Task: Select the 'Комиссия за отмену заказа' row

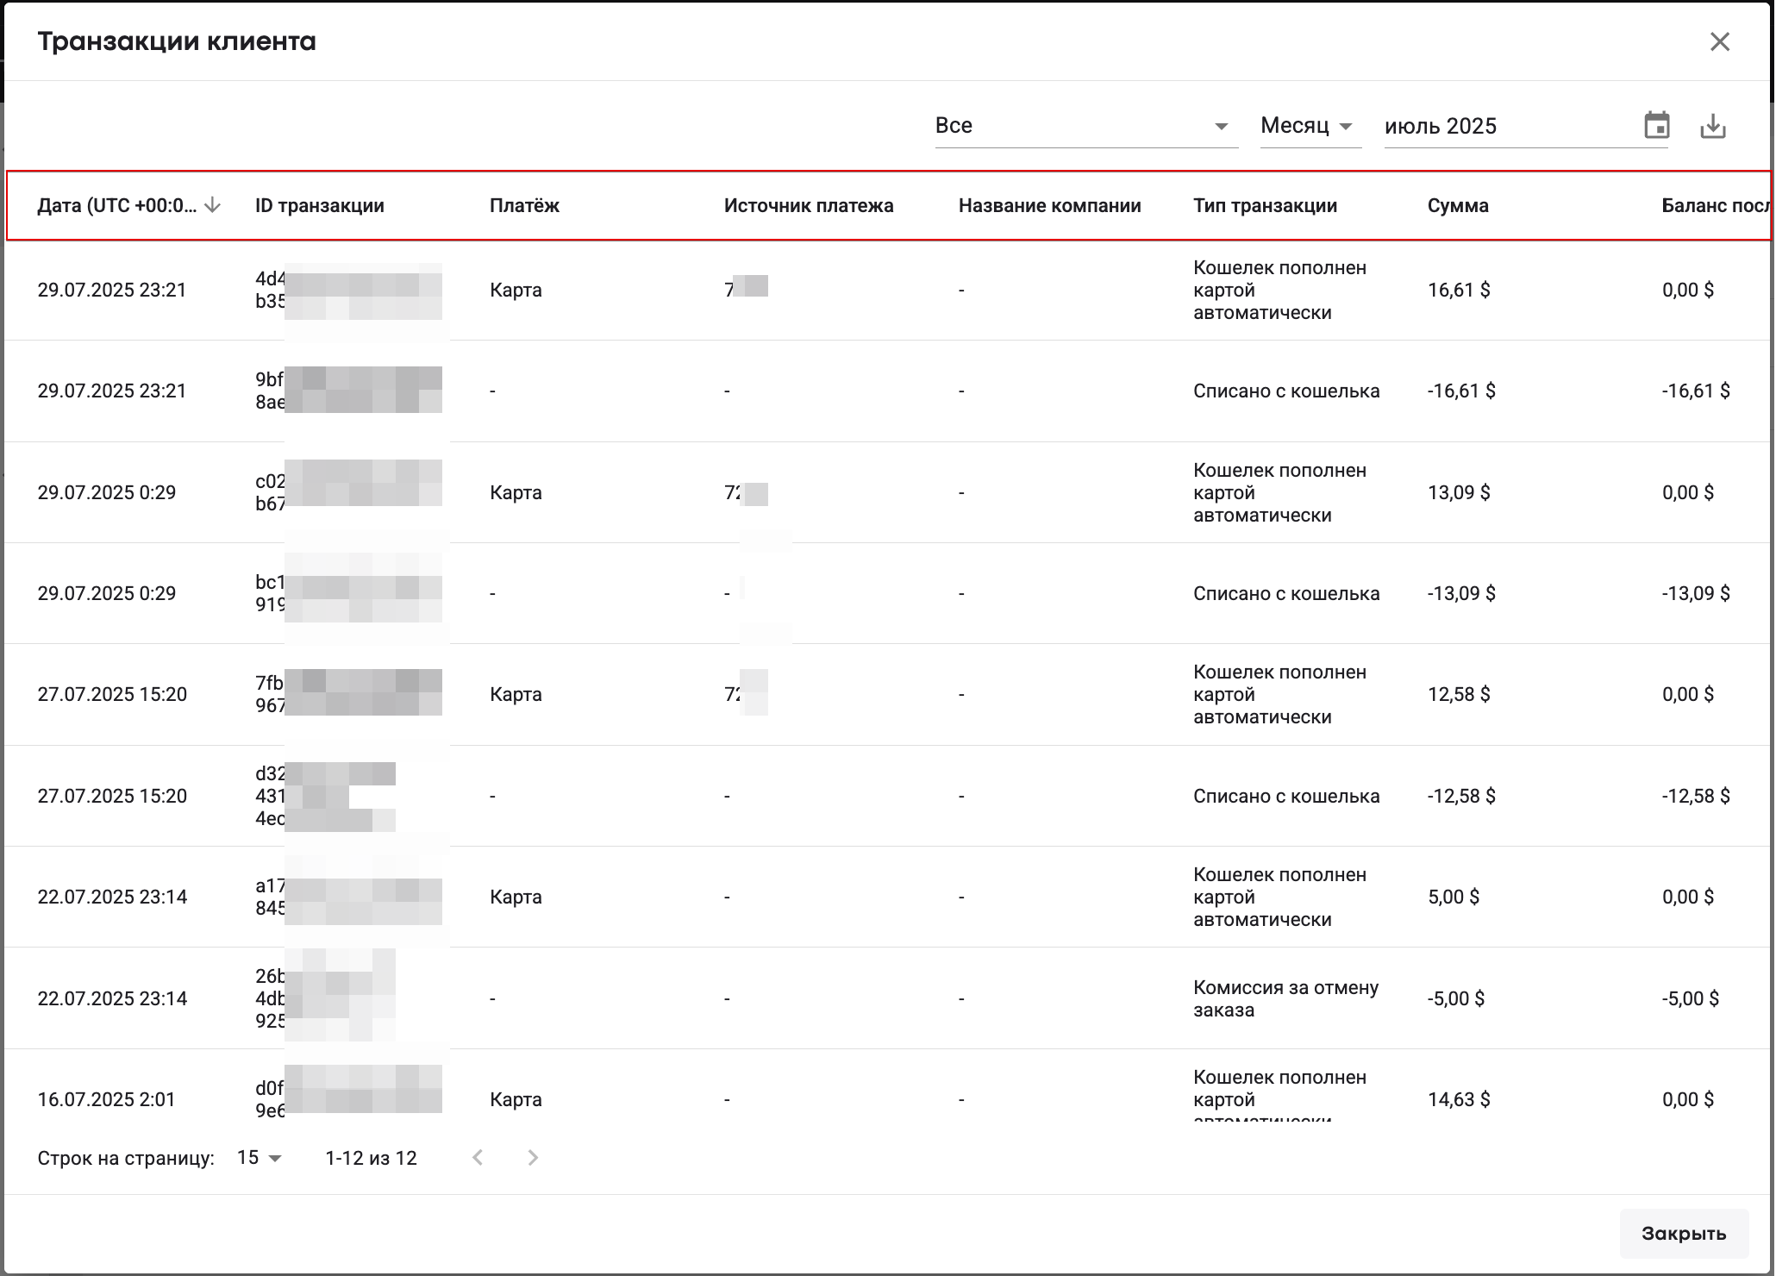Action: pos(1285,998)
